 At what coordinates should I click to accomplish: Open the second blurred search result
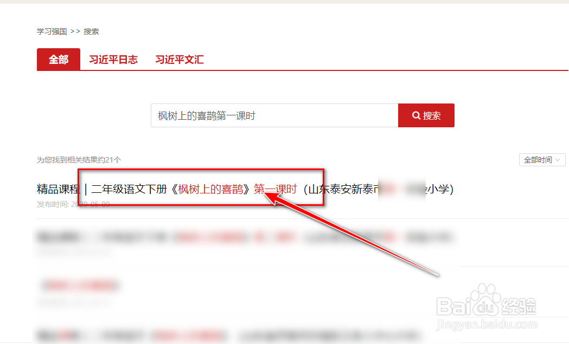245,238
